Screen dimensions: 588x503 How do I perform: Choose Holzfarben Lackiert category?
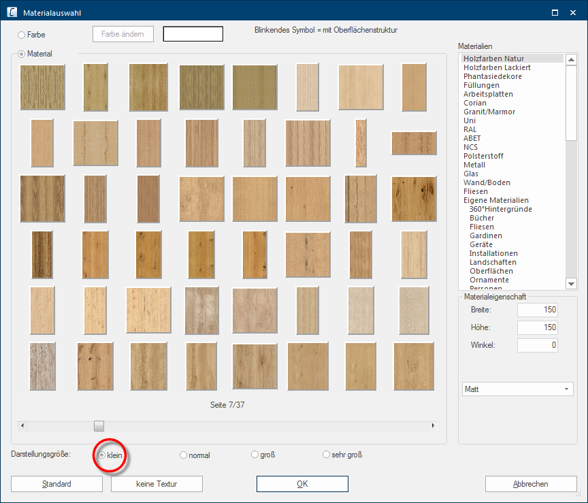click(x=497, y=67)
